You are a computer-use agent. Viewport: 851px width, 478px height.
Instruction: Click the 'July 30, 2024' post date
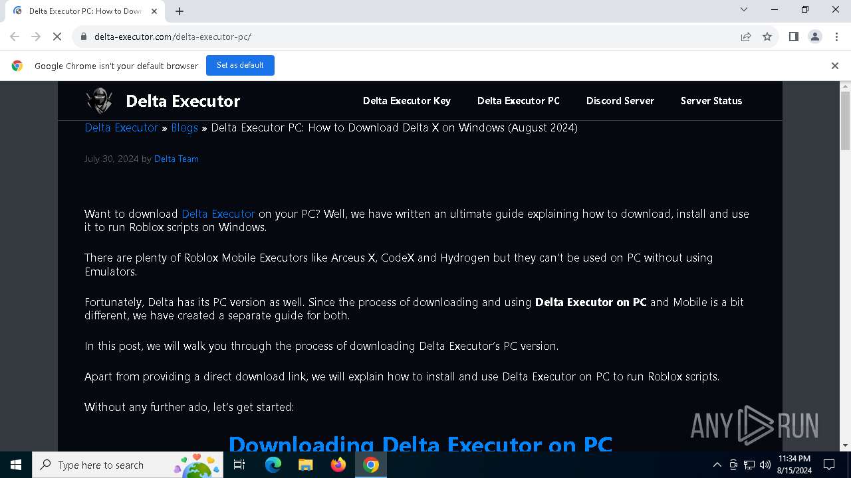point(112,159)
